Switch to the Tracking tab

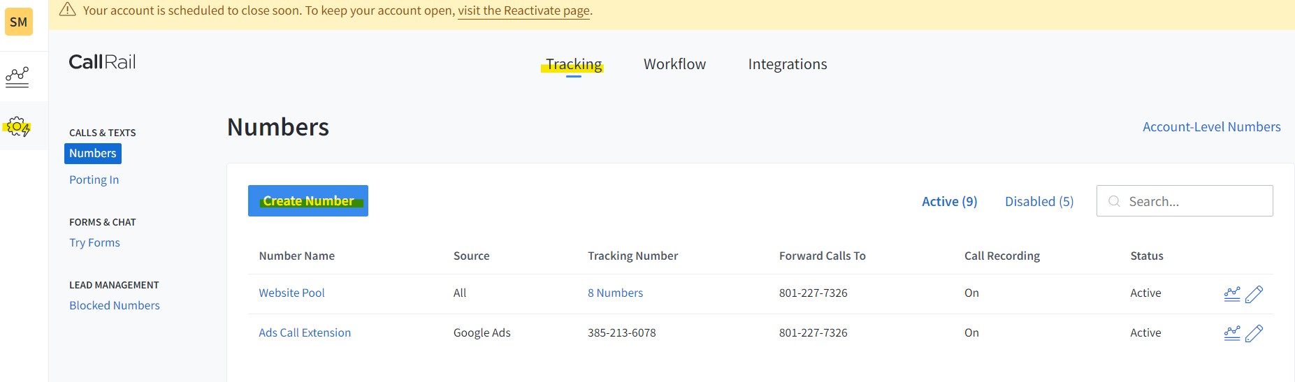point(574,64)
